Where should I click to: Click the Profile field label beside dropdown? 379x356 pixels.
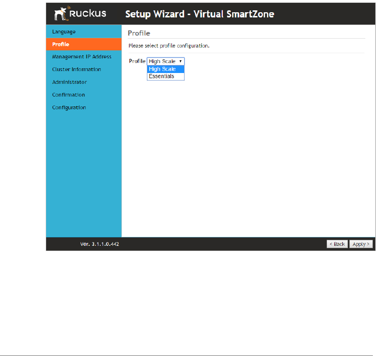pos(137,61)
